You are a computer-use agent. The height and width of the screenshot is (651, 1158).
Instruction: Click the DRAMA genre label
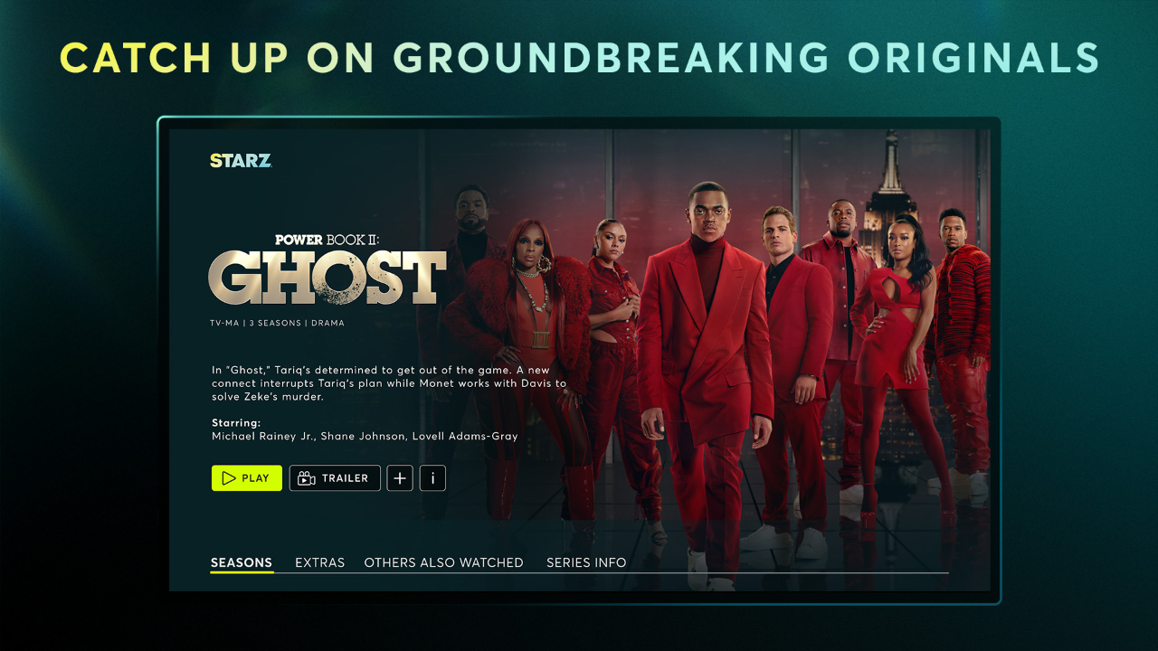[329, 323]
